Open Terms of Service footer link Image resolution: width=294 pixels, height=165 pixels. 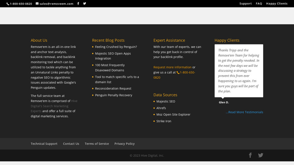click(97, 144)
